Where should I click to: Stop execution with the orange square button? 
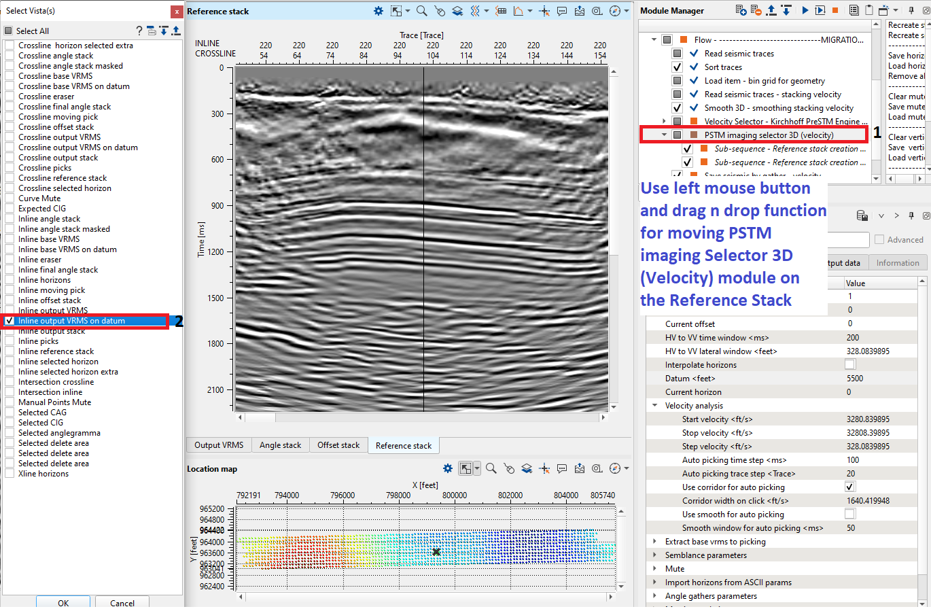point(835,11)
